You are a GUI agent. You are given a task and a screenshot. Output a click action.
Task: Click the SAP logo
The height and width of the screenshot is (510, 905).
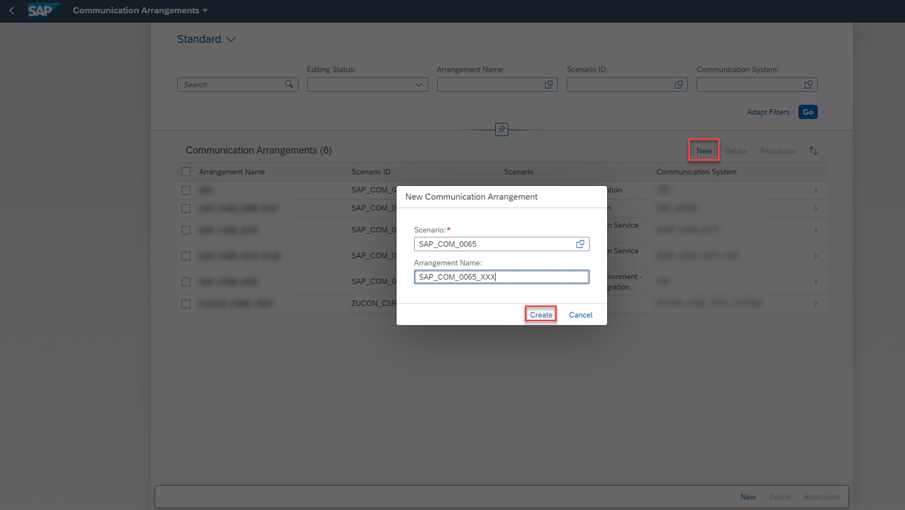coord(43,11)
